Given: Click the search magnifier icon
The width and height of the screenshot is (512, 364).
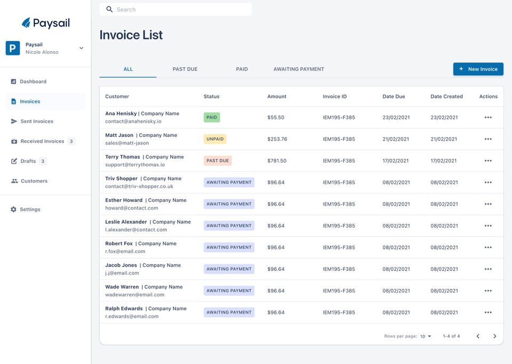Looking at the screenshot, I should 109,10.
